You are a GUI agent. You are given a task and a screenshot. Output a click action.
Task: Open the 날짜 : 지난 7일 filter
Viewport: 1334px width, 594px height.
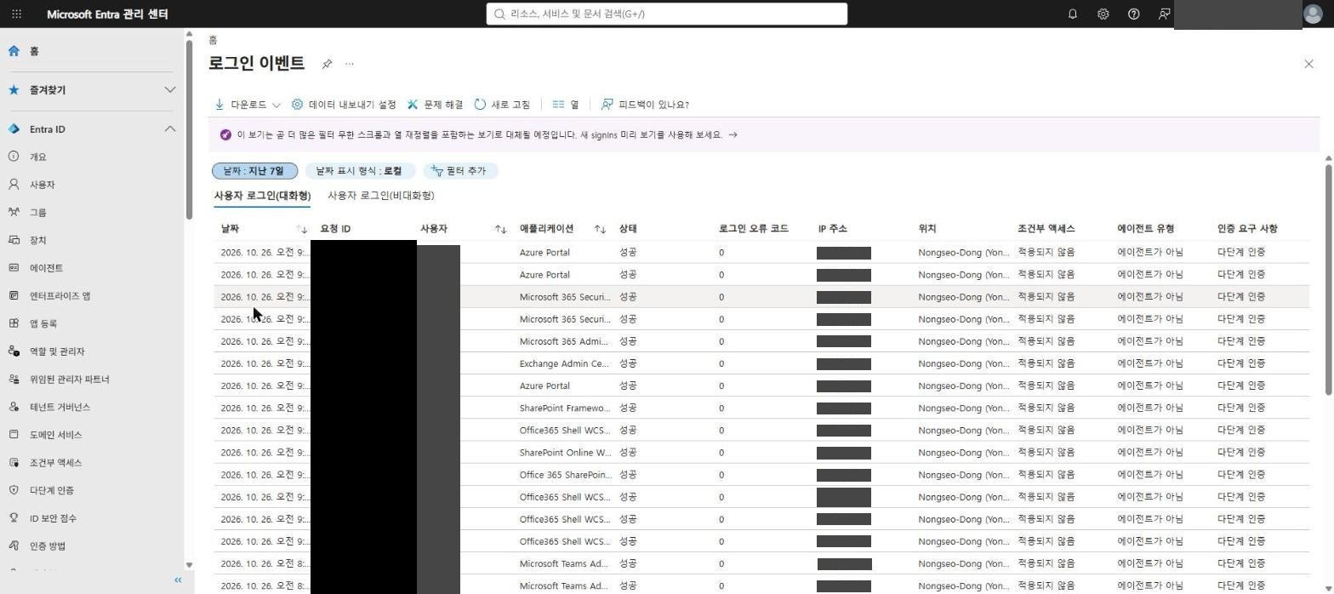pyautogui.click(x=254, y=171)
